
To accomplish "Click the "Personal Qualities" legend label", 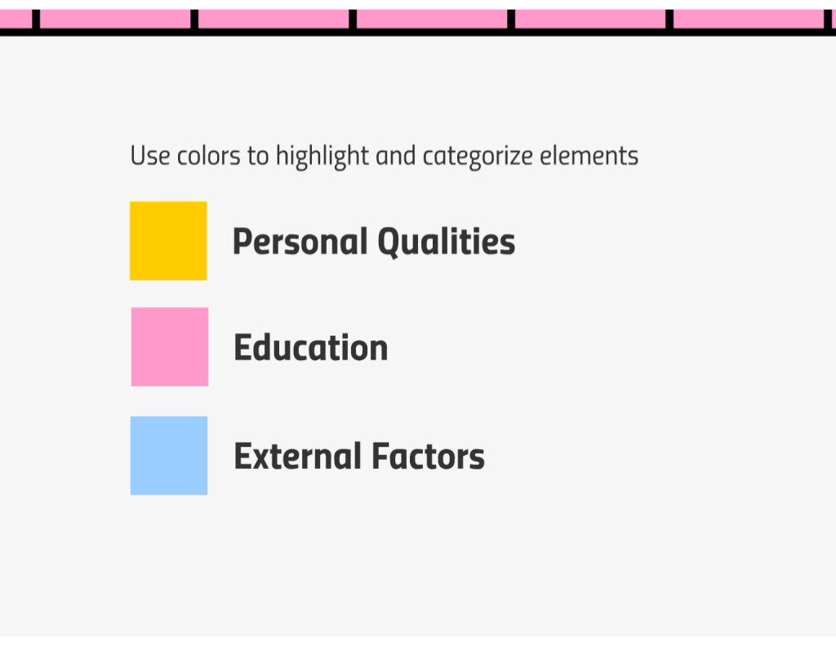I will pos(374,242).
